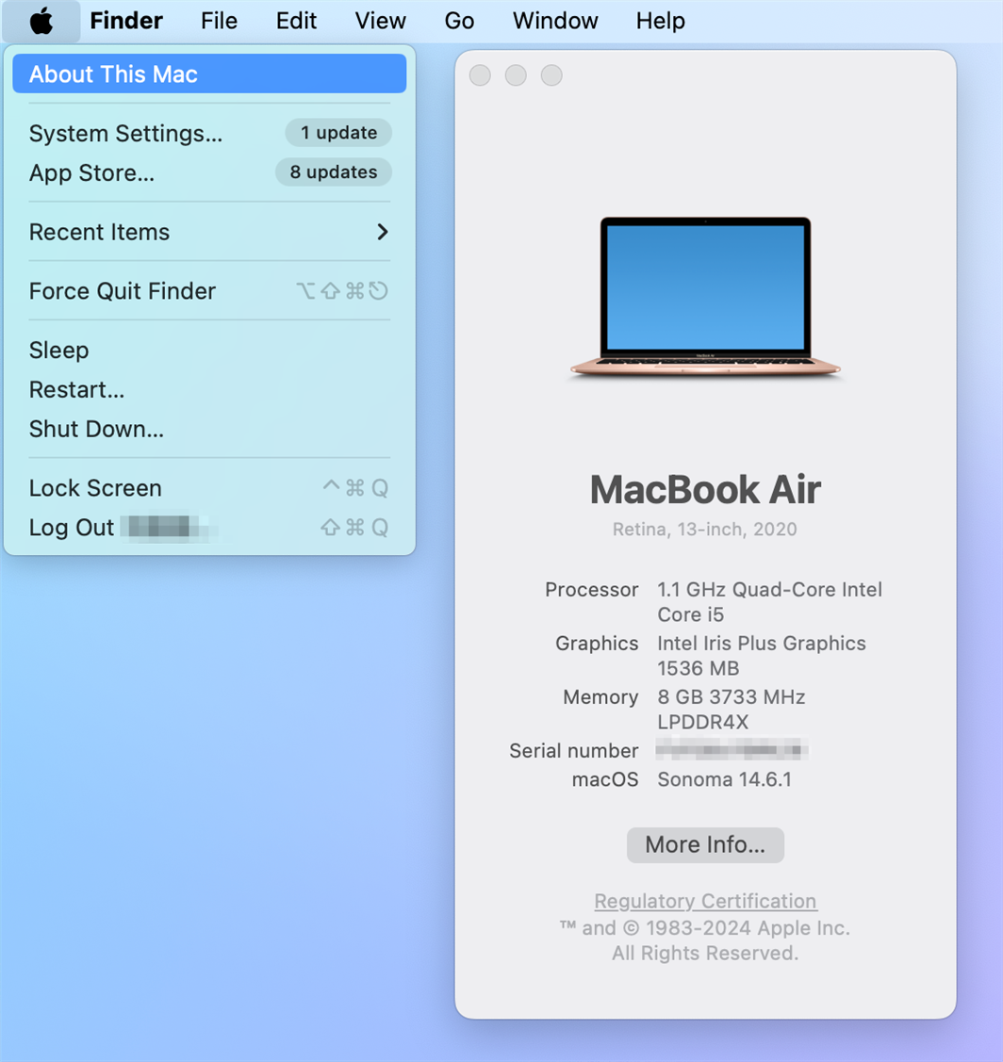Open the Regulatory Certification link
The height and width of the screenshot is (1062, 1003).
(704, 901)
